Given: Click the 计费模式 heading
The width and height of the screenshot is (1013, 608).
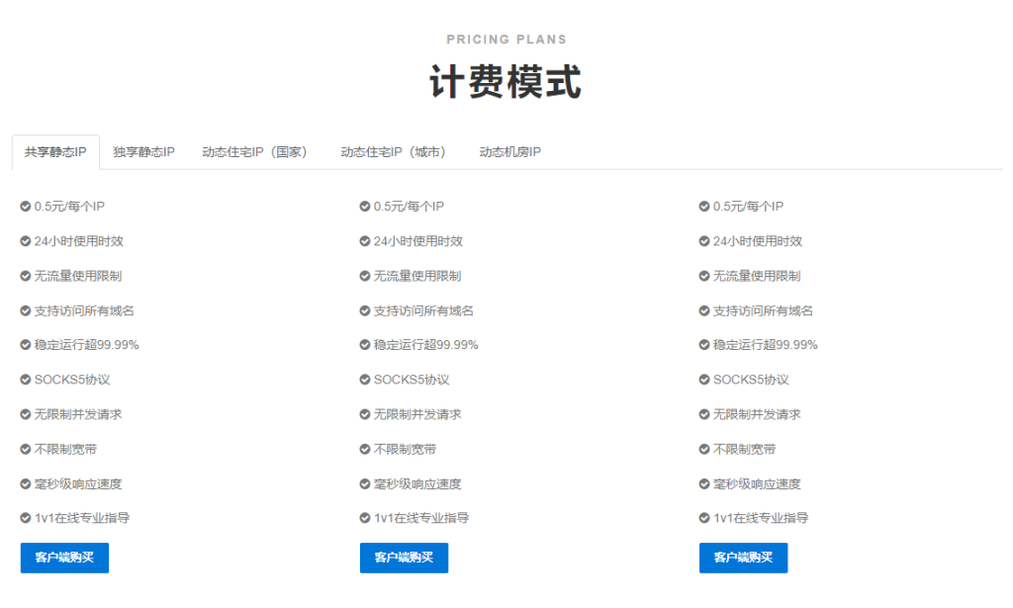Looking at the screenshot, I should tap(506, 82).
